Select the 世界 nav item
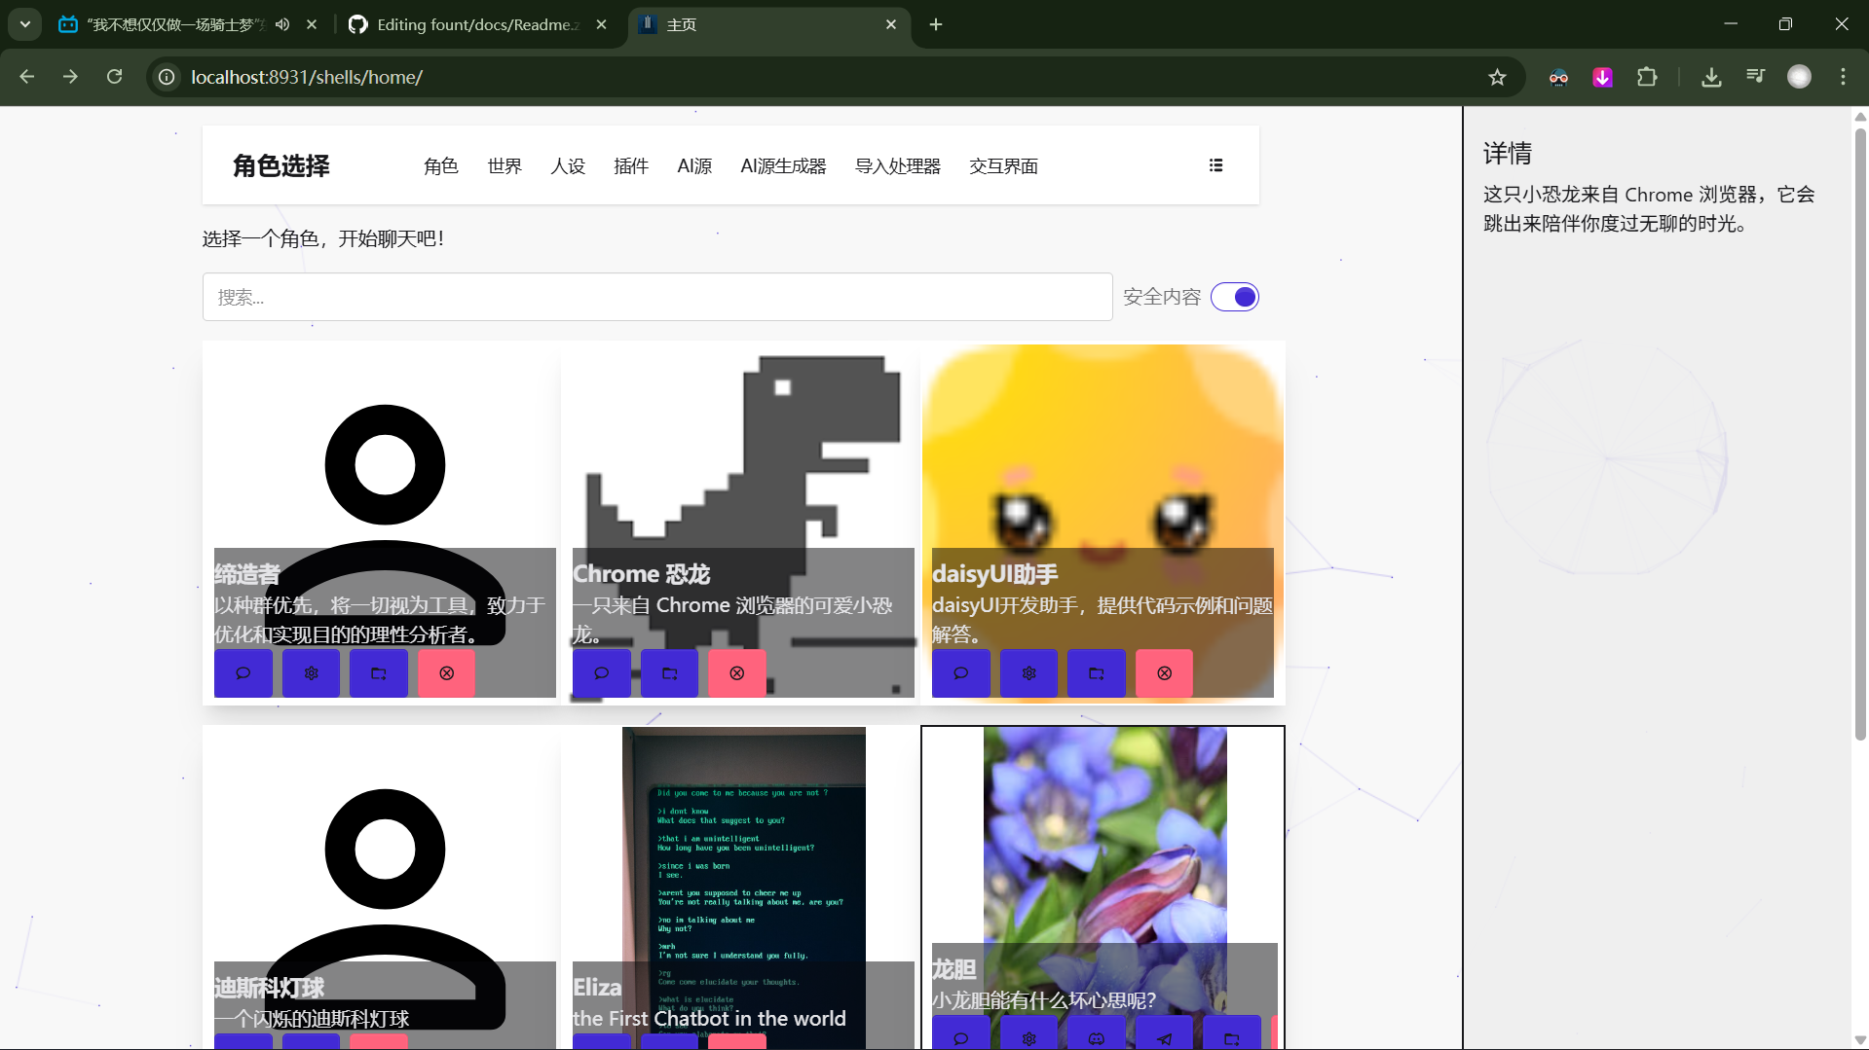This screenshot has width=1869, height=1050. click(505, 166)
